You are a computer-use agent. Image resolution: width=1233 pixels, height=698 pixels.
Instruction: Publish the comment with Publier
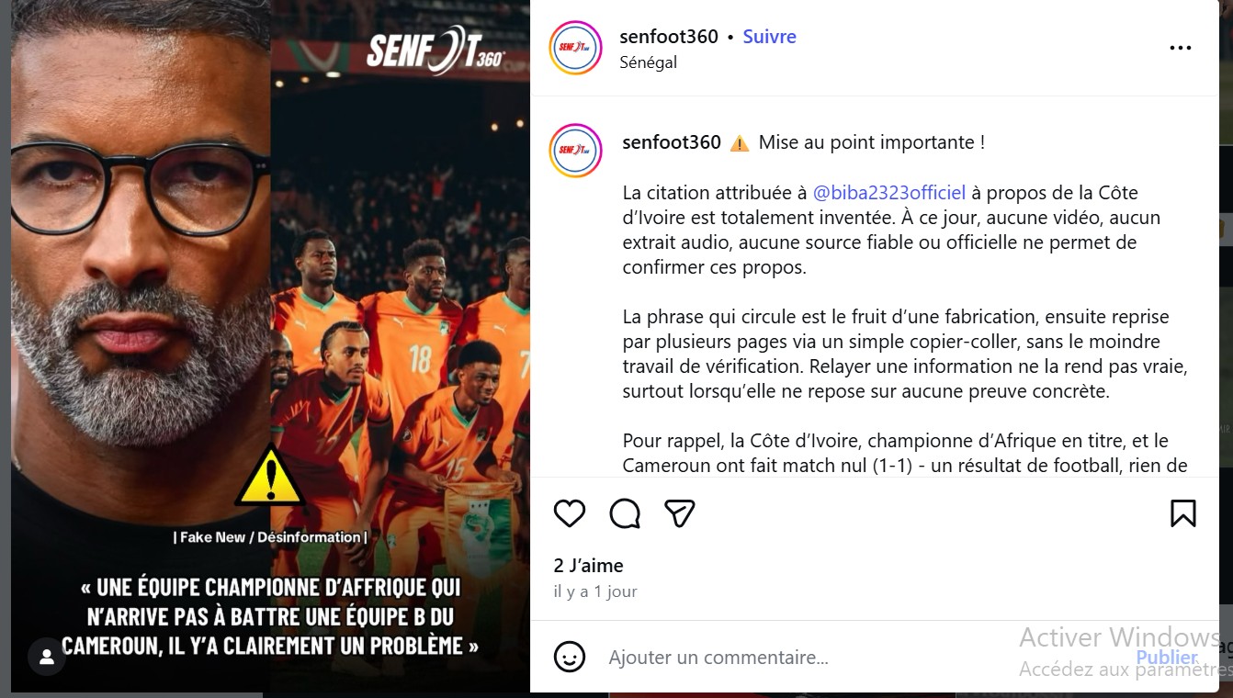[1167, 658]
